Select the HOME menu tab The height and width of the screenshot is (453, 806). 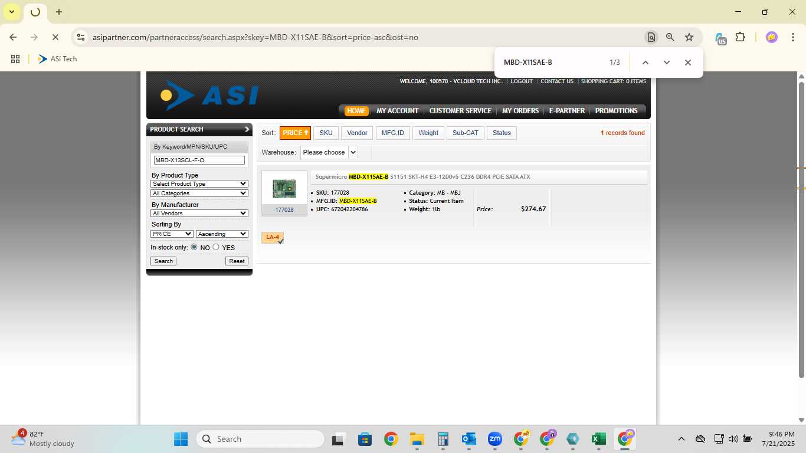pyautogui.click(x=356, y=111)
